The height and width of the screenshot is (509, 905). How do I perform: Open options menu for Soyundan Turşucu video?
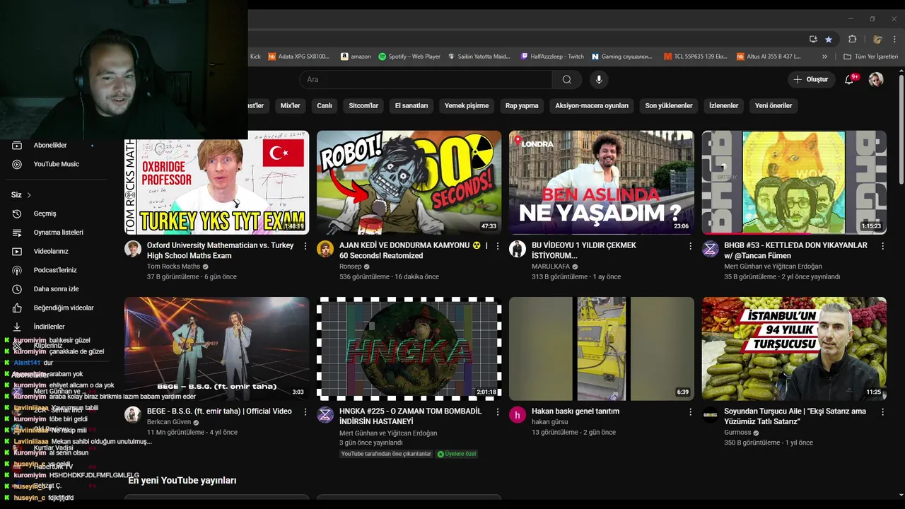(882, 411)
